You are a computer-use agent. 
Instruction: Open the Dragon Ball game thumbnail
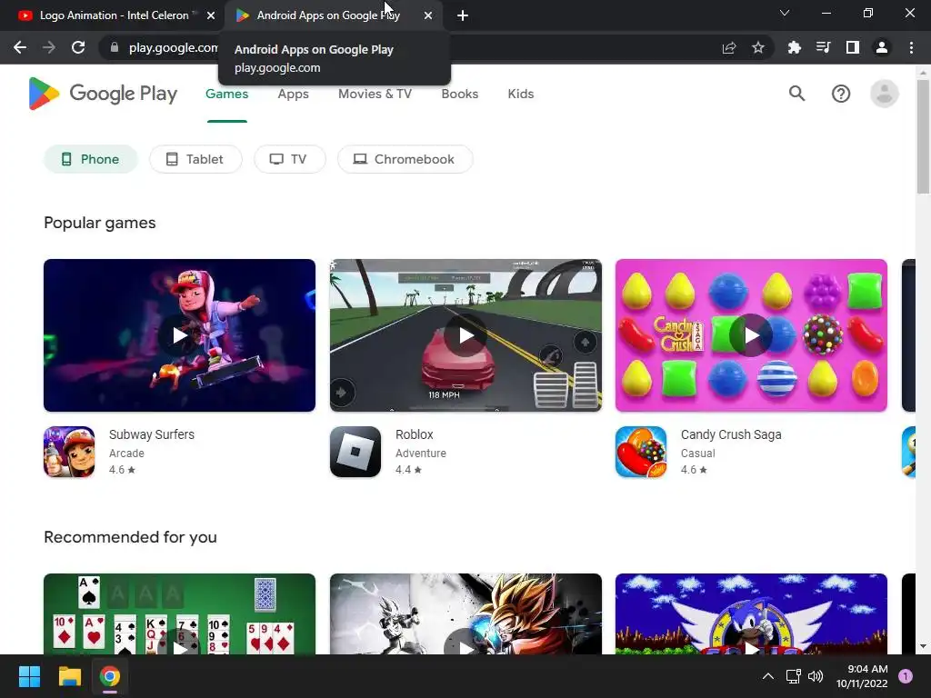[465, 613]
